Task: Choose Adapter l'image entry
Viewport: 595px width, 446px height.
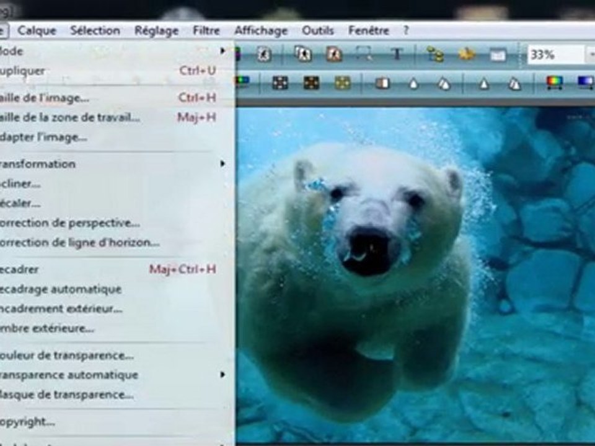Action: pos(114,137)
